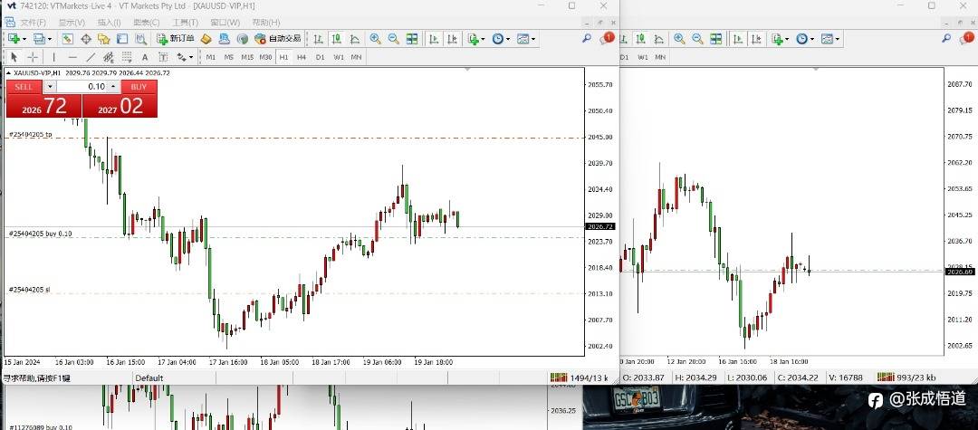
Task: Toggle auto scroll in VTMarkets left window
Action: 433,39
